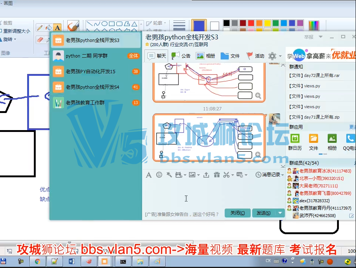Screen dimensions: 356x268
Task: Open the group settings gear icon
Action: pyautogui.click(x=272, y=56)
